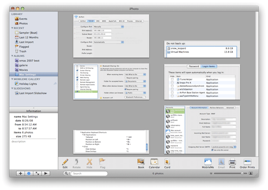This screenshot has width=268, height=190.
Task: Adjust the thumbnail size slider
Action: pyautogui.click(x=242, y=174)
